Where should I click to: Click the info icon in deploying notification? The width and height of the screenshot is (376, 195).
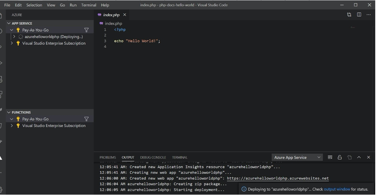coord(244,189)
